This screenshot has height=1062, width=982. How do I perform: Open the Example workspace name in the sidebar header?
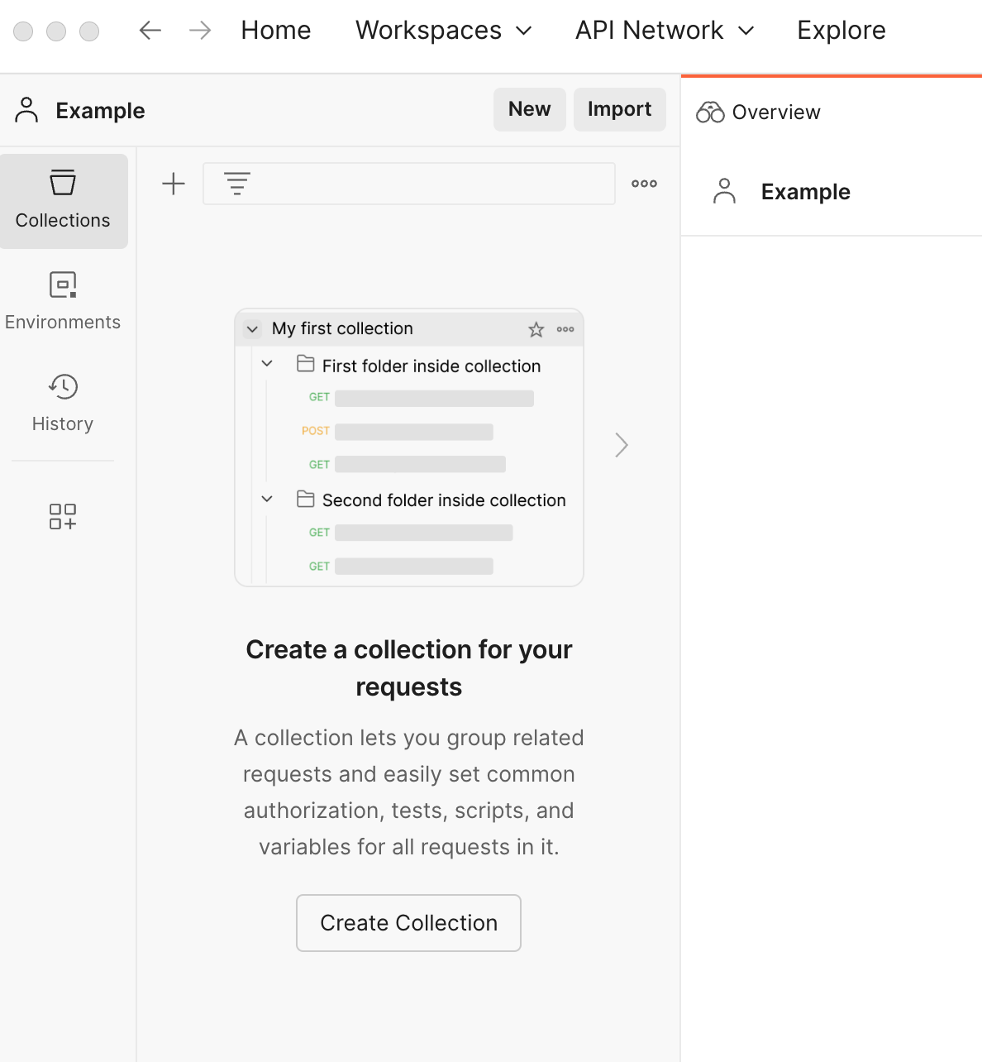click(x=100, y=111)
